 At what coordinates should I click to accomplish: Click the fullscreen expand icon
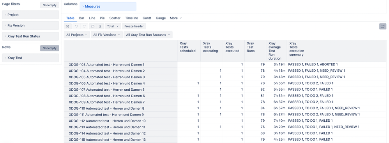68,26
